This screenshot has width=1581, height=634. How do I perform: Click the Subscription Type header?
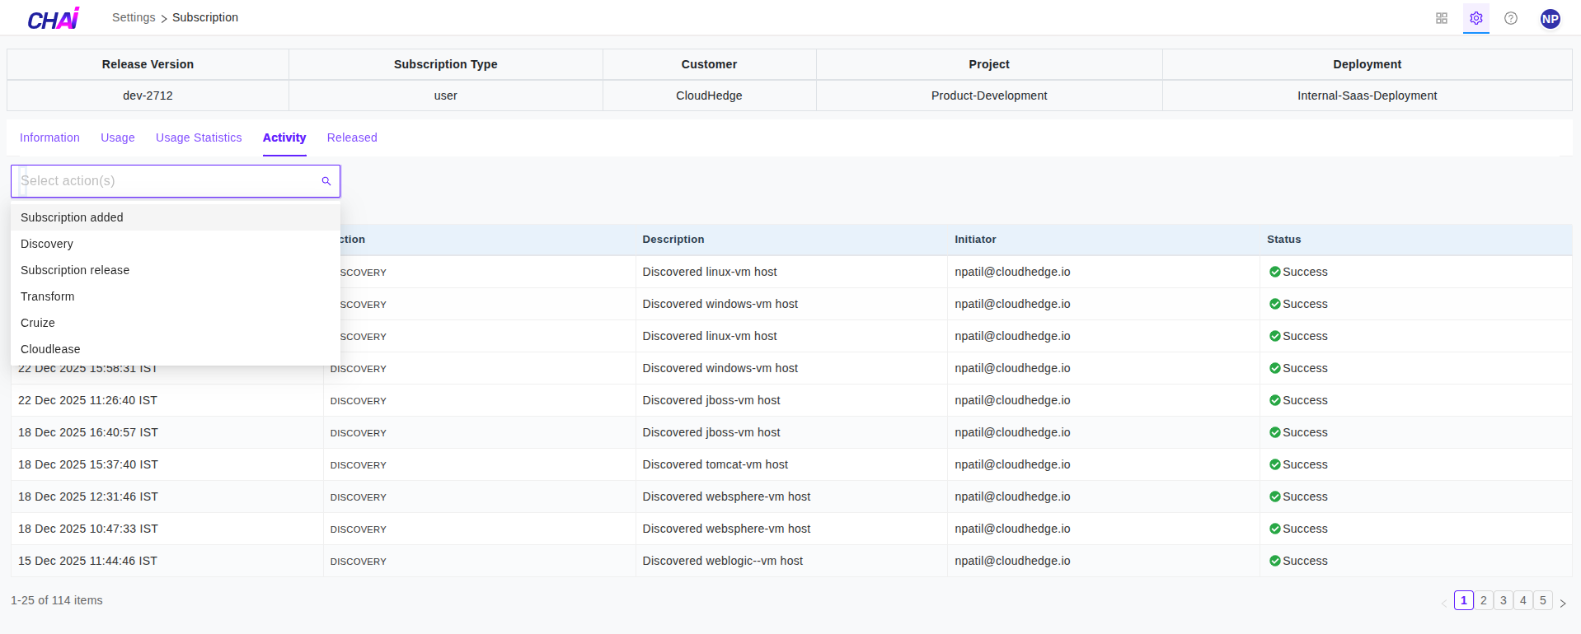click(445, 64)
